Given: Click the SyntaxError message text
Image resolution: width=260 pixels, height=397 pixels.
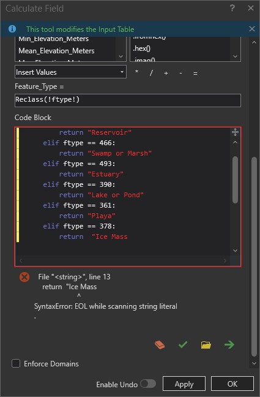Looking at the screenshot, I should pyautogui.click(x=106, y=306).
